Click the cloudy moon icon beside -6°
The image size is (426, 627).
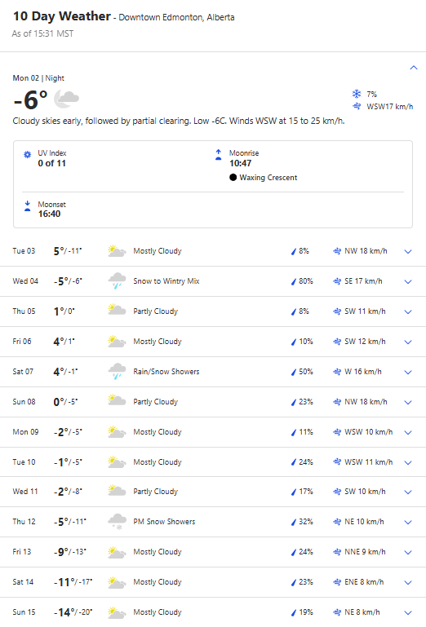pyautogui.click(x=66, y=99)
